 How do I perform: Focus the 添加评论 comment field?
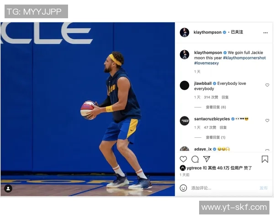[224, 188]
